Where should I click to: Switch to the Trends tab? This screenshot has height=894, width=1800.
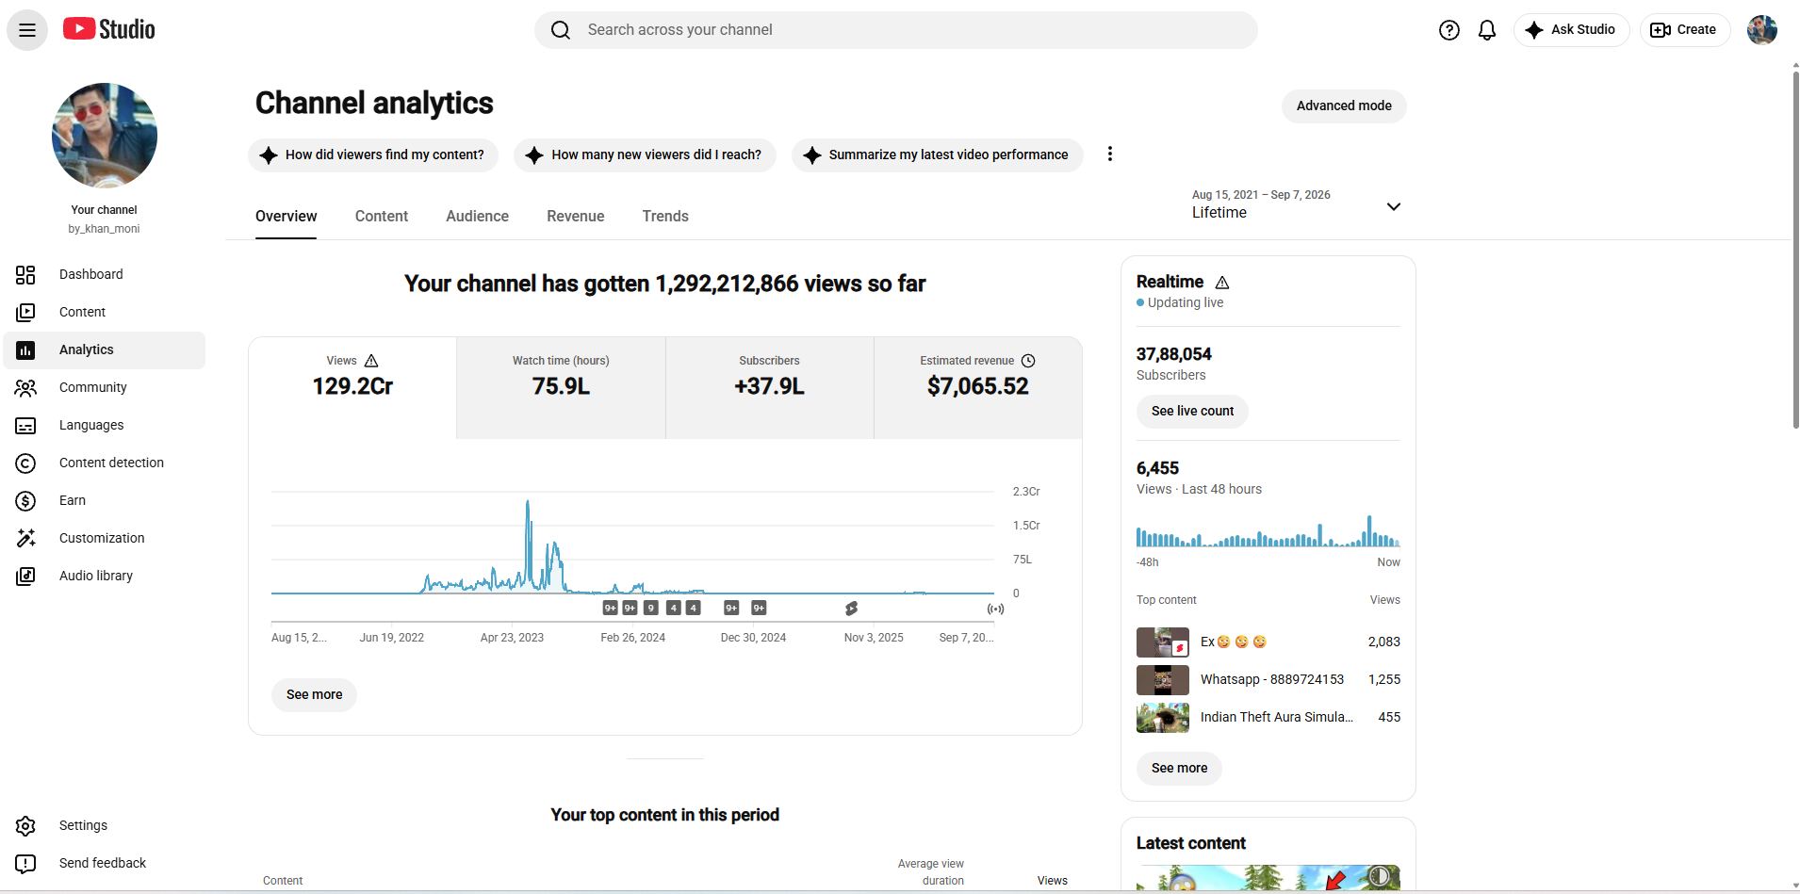click(665, 217)
